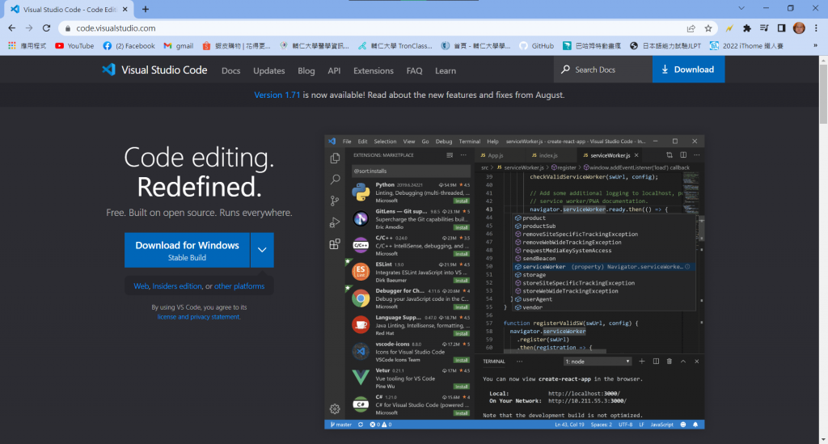Open the YouTube bookmark
The width and height of the screenshot is (828, 444).
pos(74,46)
